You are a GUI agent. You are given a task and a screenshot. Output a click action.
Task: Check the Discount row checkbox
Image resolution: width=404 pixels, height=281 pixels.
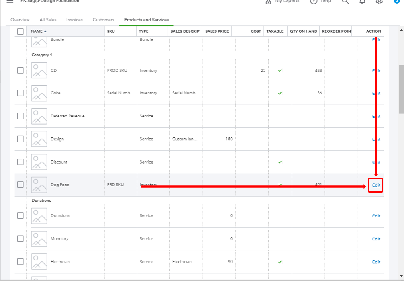pyautogui.click(x=20, y=162)
